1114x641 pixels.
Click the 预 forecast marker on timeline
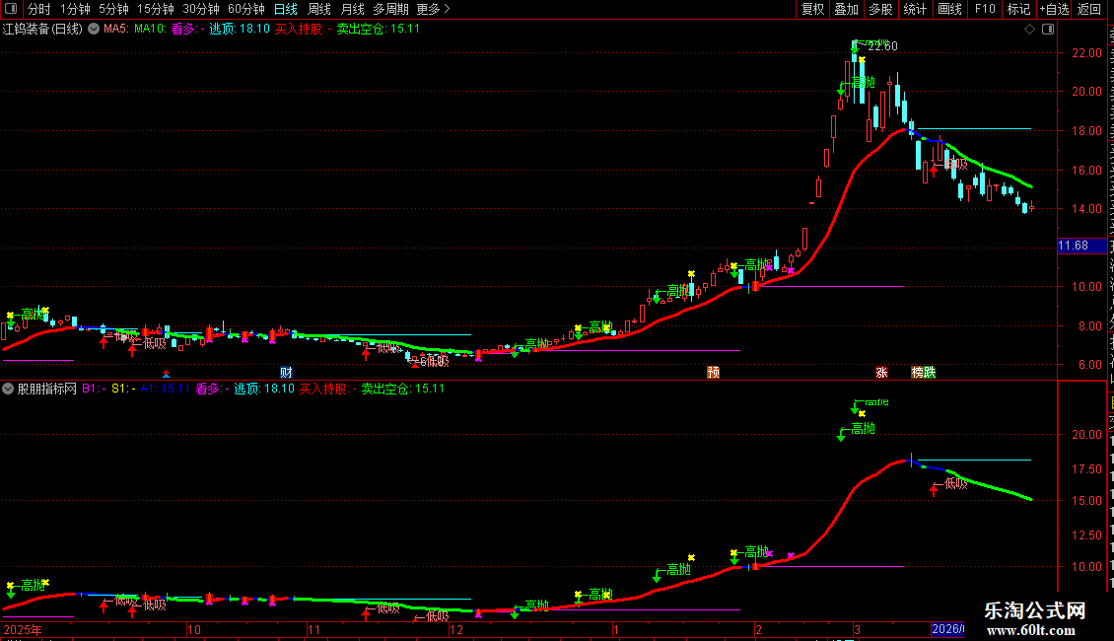[x=714, y=373]
